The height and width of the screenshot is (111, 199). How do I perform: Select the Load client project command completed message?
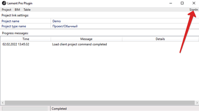coord(79,44)
